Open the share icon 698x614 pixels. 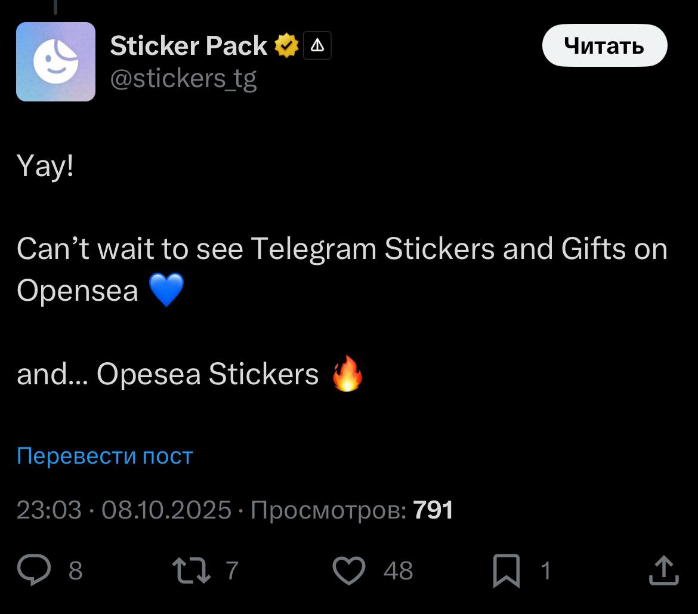(x=663, y=570)
